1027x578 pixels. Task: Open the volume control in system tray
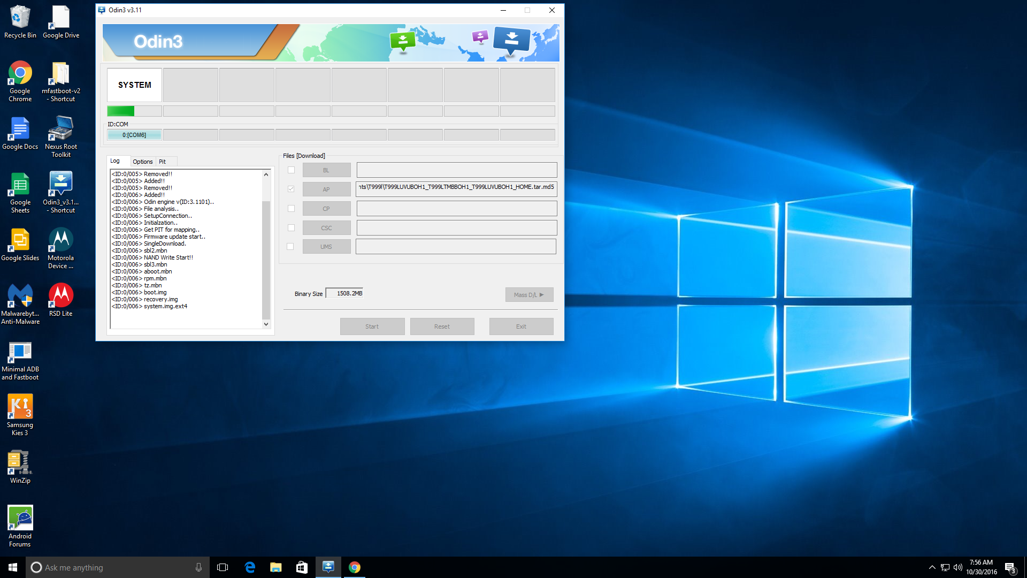pyautogui.click(x=958, y=567)
